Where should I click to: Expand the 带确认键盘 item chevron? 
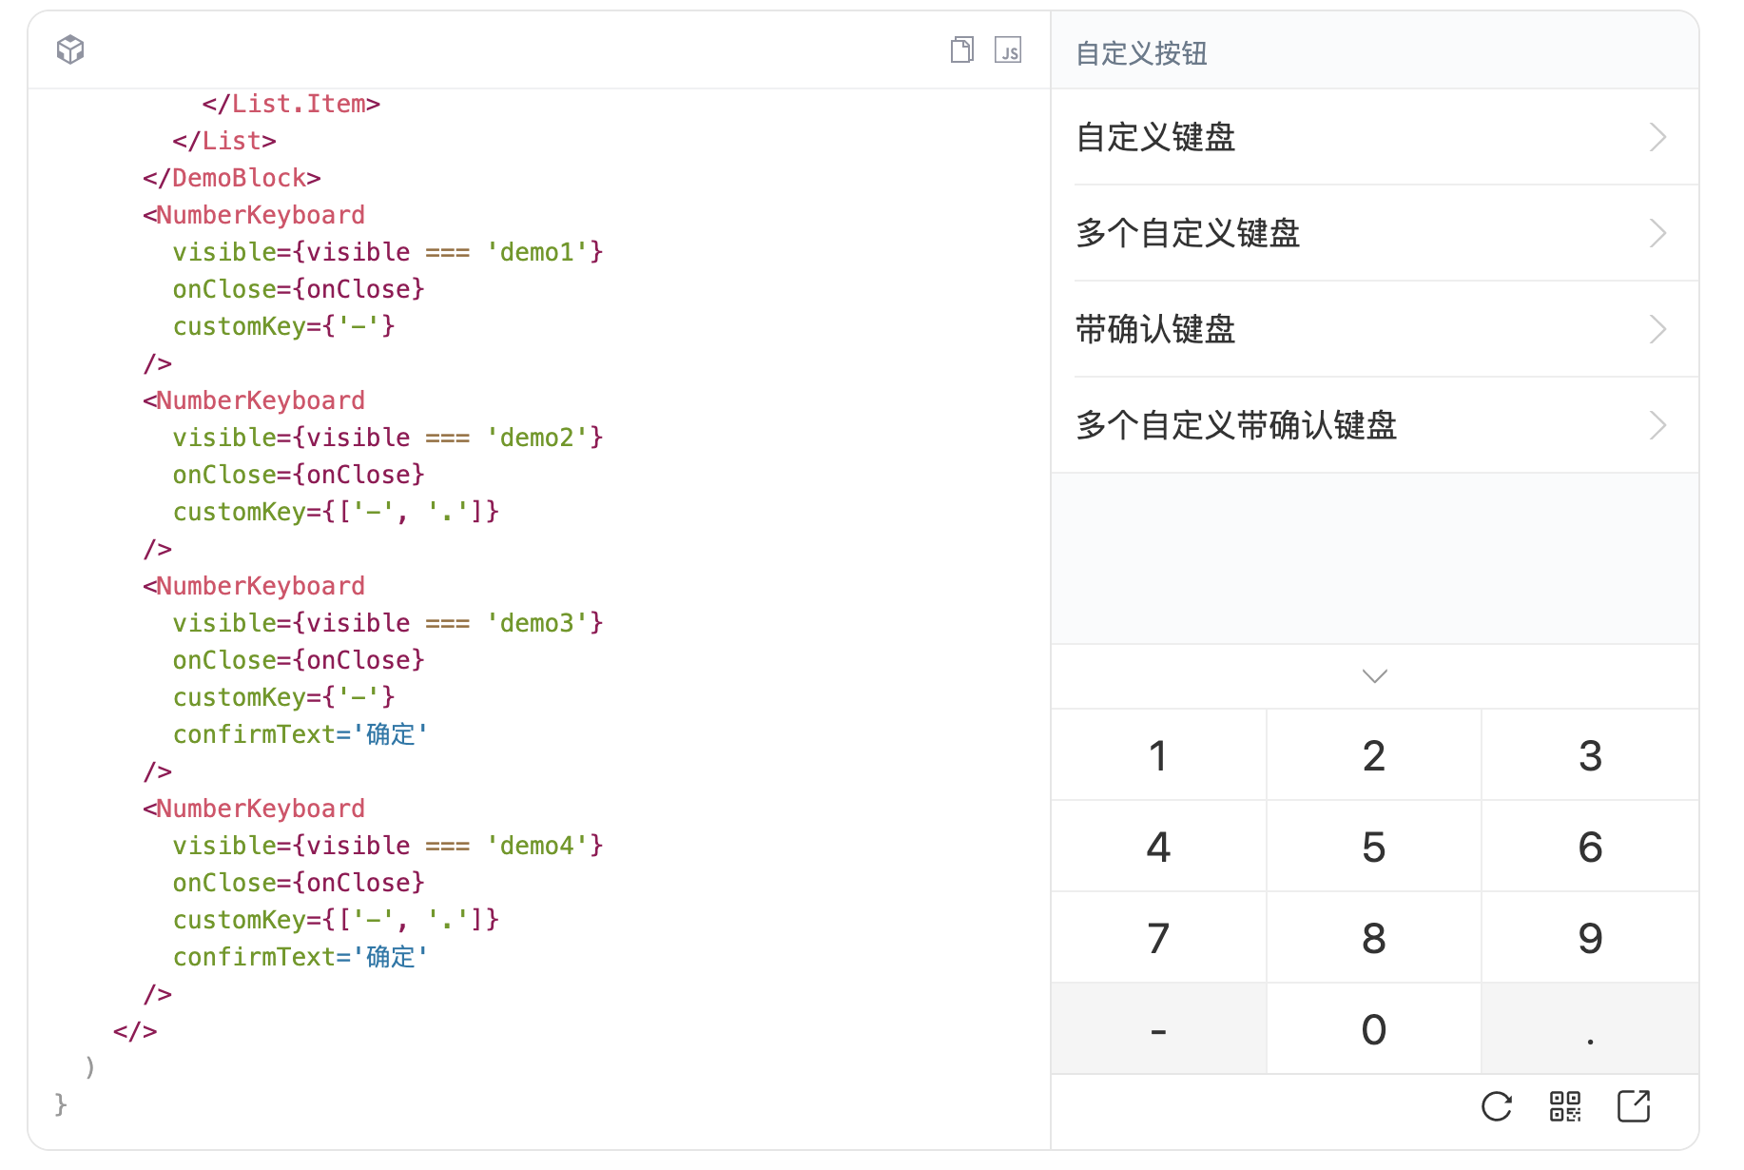tap(1657, 329)
